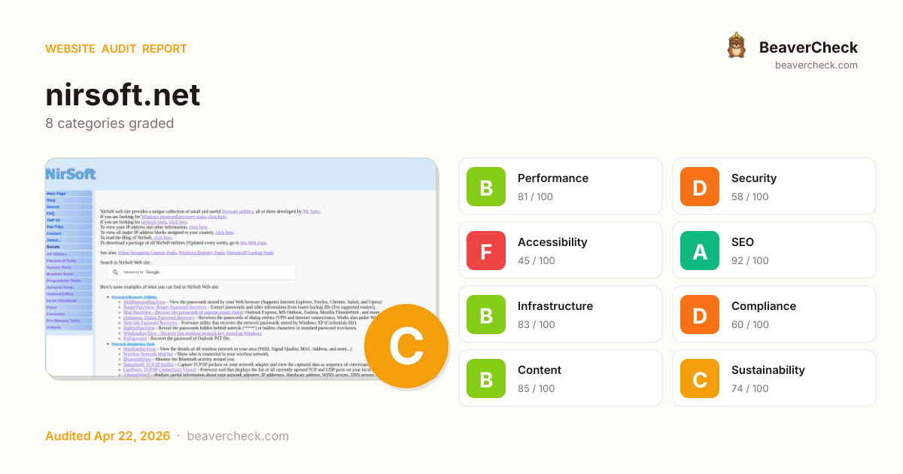Click the BeaverCheck beaver mascot logo
The height and width of the screenshot is (474, 903).
click(736, 46)
